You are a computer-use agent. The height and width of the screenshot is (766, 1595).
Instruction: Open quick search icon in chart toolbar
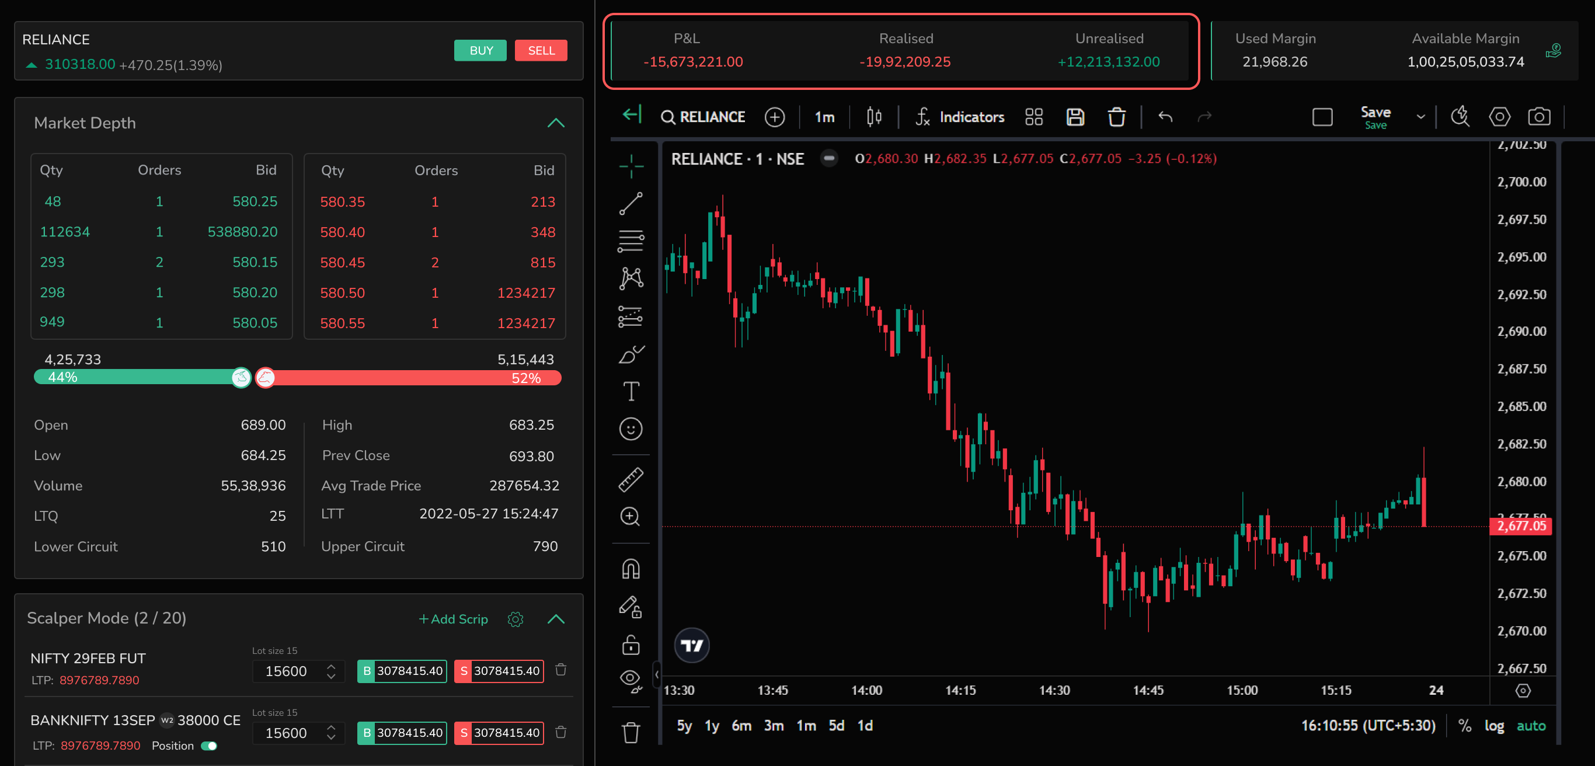click(1460, 116)
